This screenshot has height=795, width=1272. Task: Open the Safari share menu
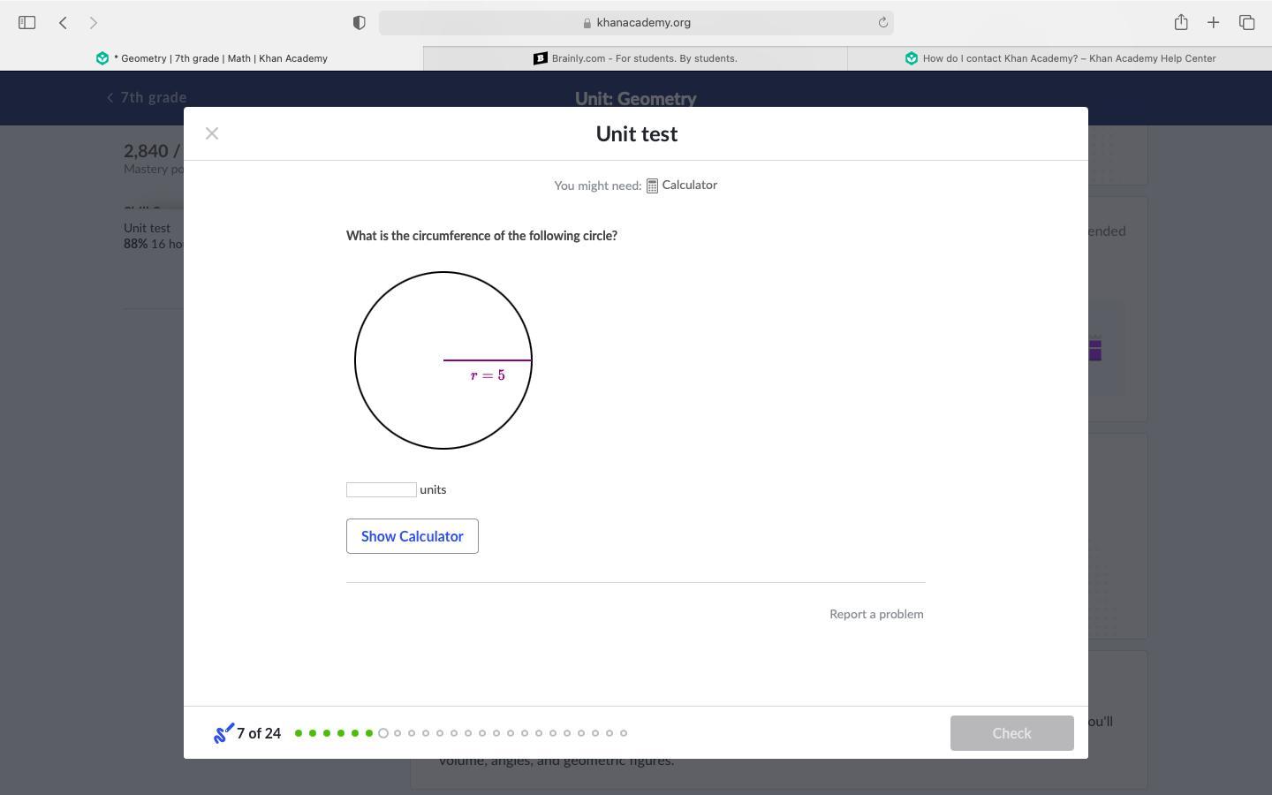(x=1181, y=22)
